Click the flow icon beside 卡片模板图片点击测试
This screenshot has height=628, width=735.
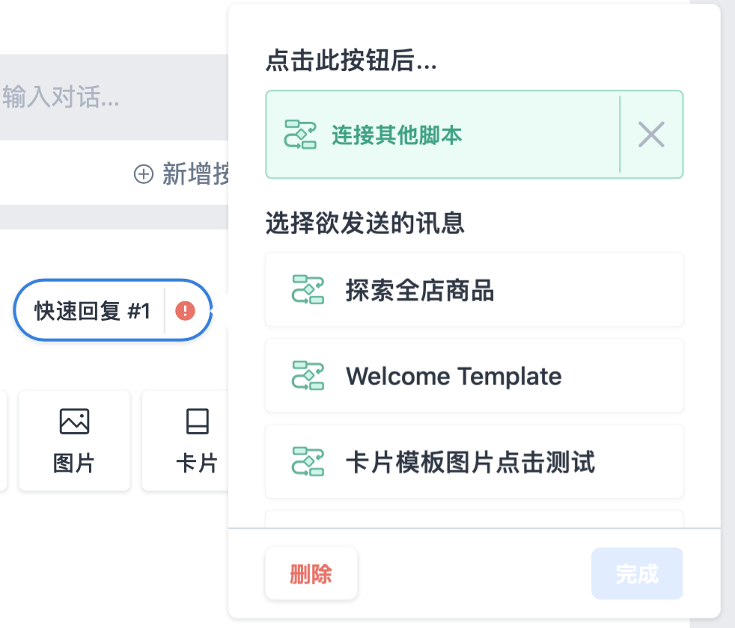[308, 461]
